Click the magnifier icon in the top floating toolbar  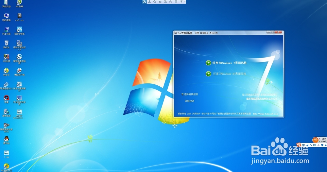pos(155,2)
